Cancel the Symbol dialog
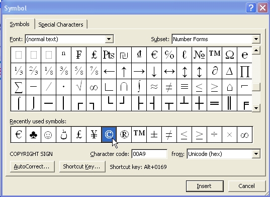The width and height of the screenshot is (270, 197). 246,186
